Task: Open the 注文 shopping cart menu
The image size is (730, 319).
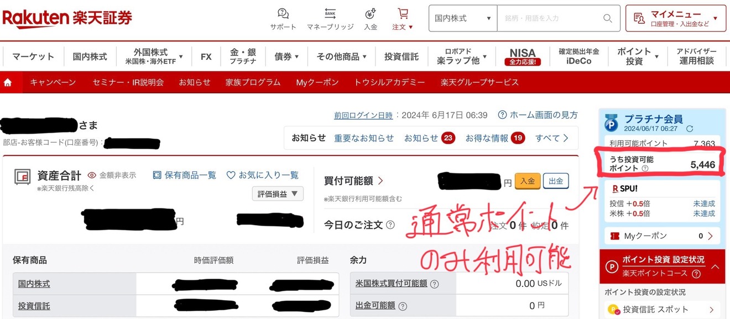Action: click(403, 19)
